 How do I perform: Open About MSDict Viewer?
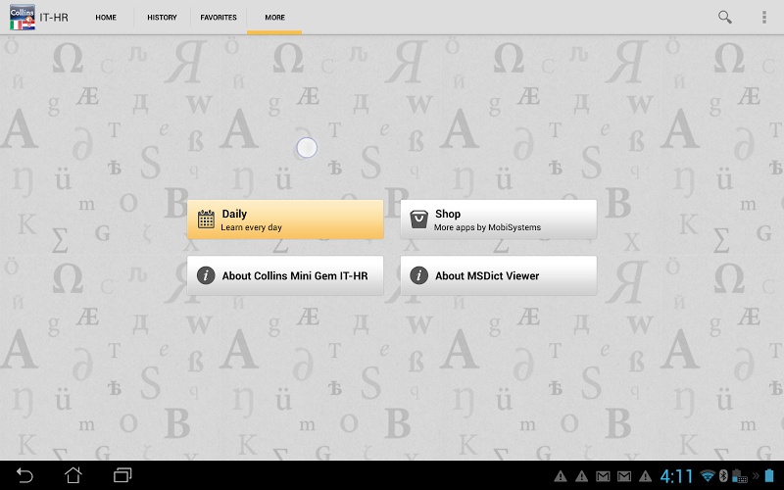click(499, 275)
